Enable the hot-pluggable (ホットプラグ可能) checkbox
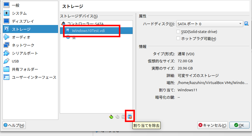Image resolution: width=252 pixels, height=136 pixels. tap(178, 38)
